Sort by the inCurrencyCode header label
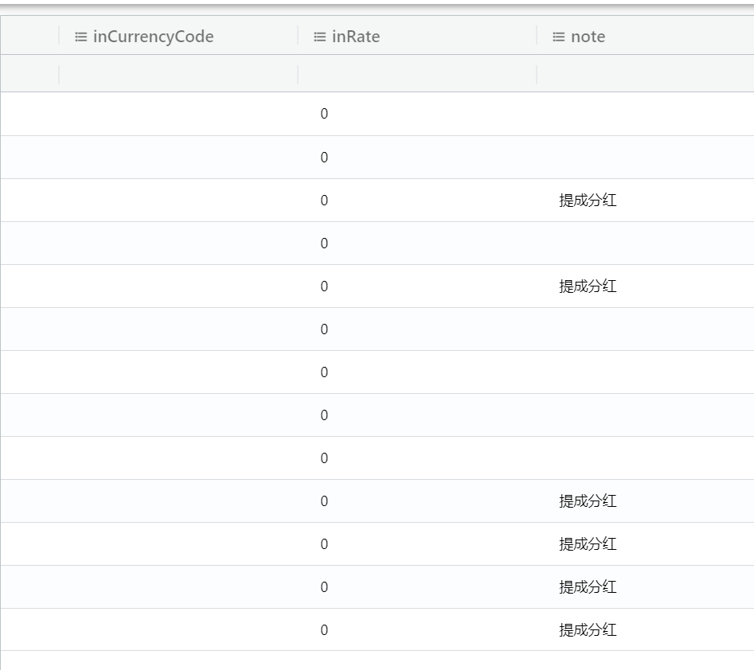The height and width of the screenshot is (670, 754). click(153, 37)
